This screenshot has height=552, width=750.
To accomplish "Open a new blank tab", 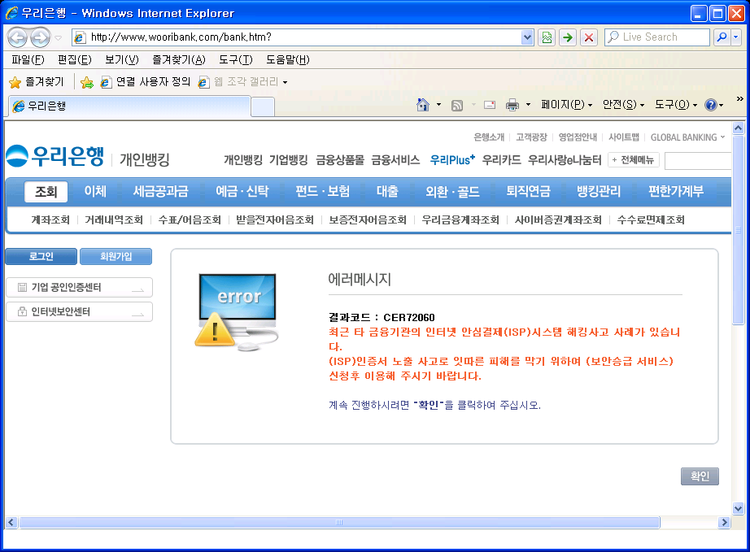I will pyautogui.click(x=263, y=106).
